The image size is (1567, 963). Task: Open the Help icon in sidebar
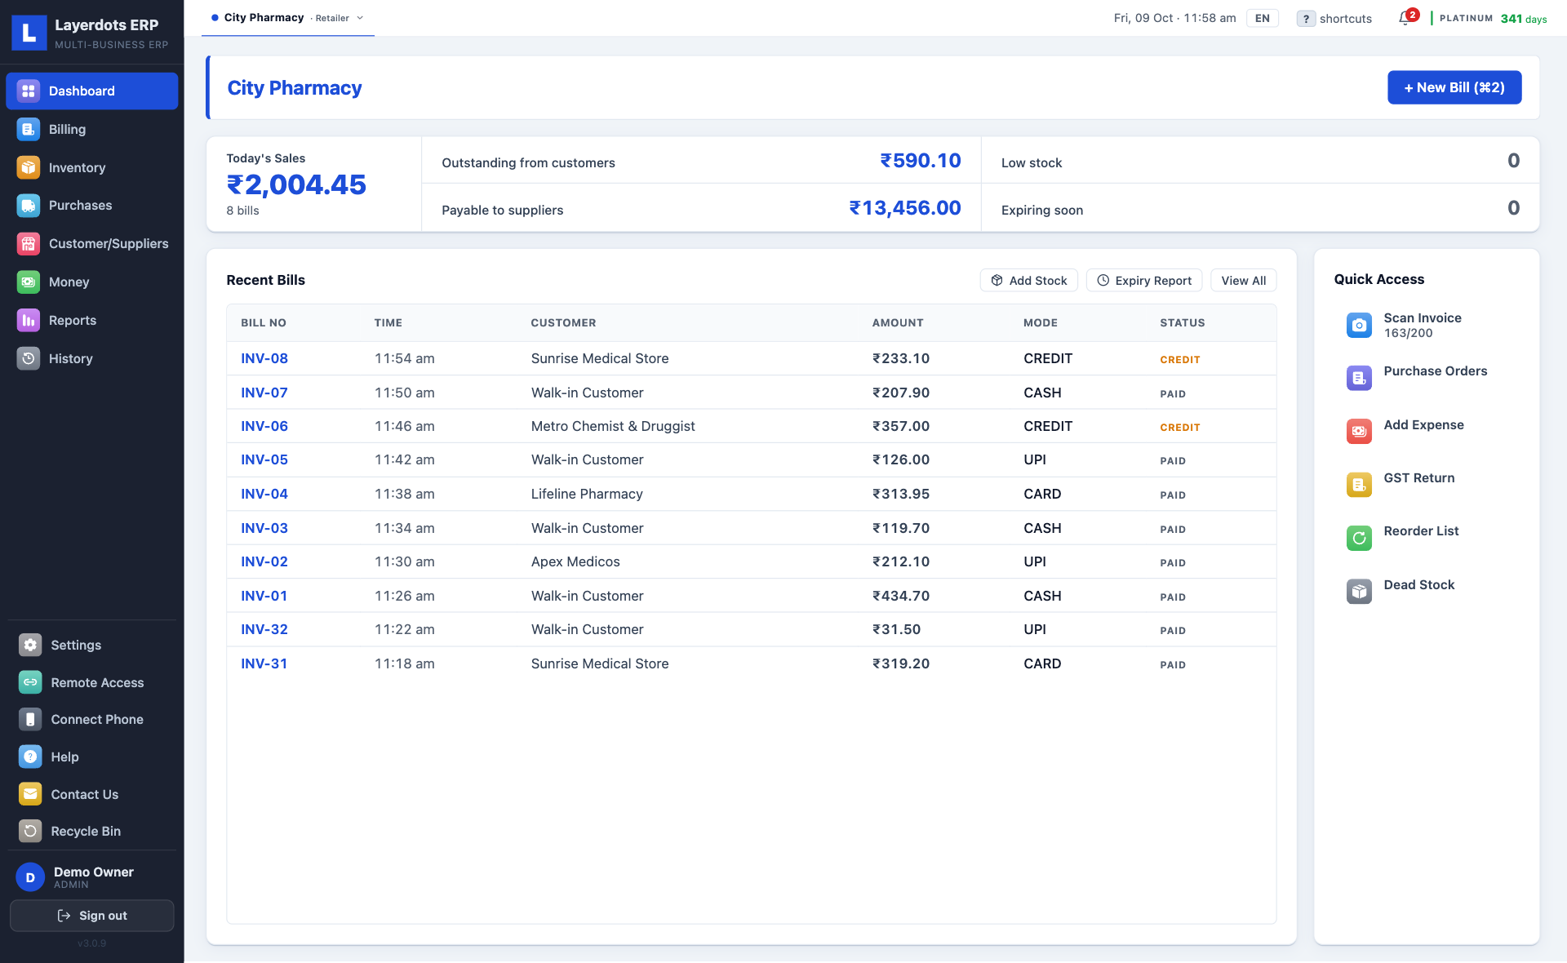click(30, 757)
